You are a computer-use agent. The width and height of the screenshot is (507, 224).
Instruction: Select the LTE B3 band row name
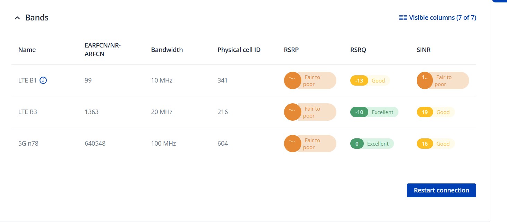pyautogui.click(x=28, y=112)
